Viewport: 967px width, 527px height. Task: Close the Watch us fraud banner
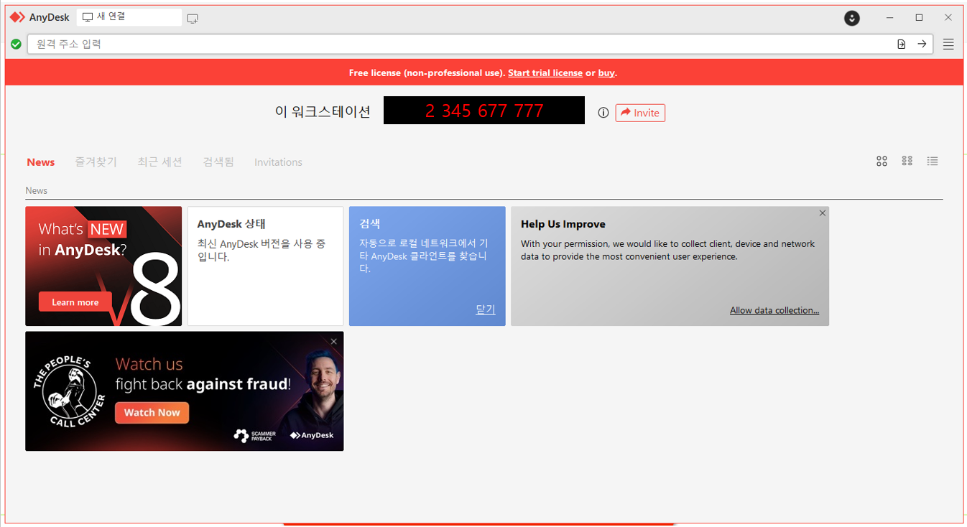[x=334, y=342]
